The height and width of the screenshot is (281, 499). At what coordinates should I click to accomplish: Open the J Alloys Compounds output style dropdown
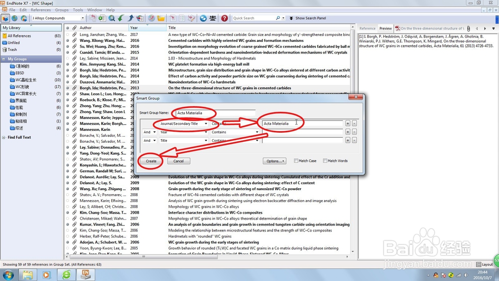pyautogui.click(x=82, y=18)
